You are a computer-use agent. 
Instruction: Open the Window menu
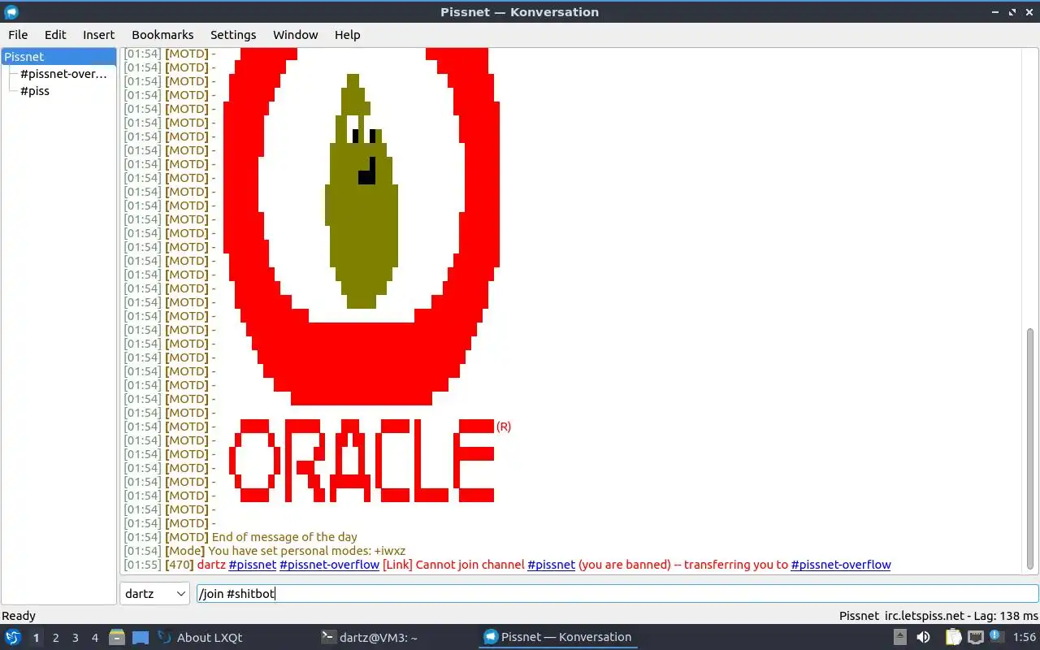[x=295, y=35]
